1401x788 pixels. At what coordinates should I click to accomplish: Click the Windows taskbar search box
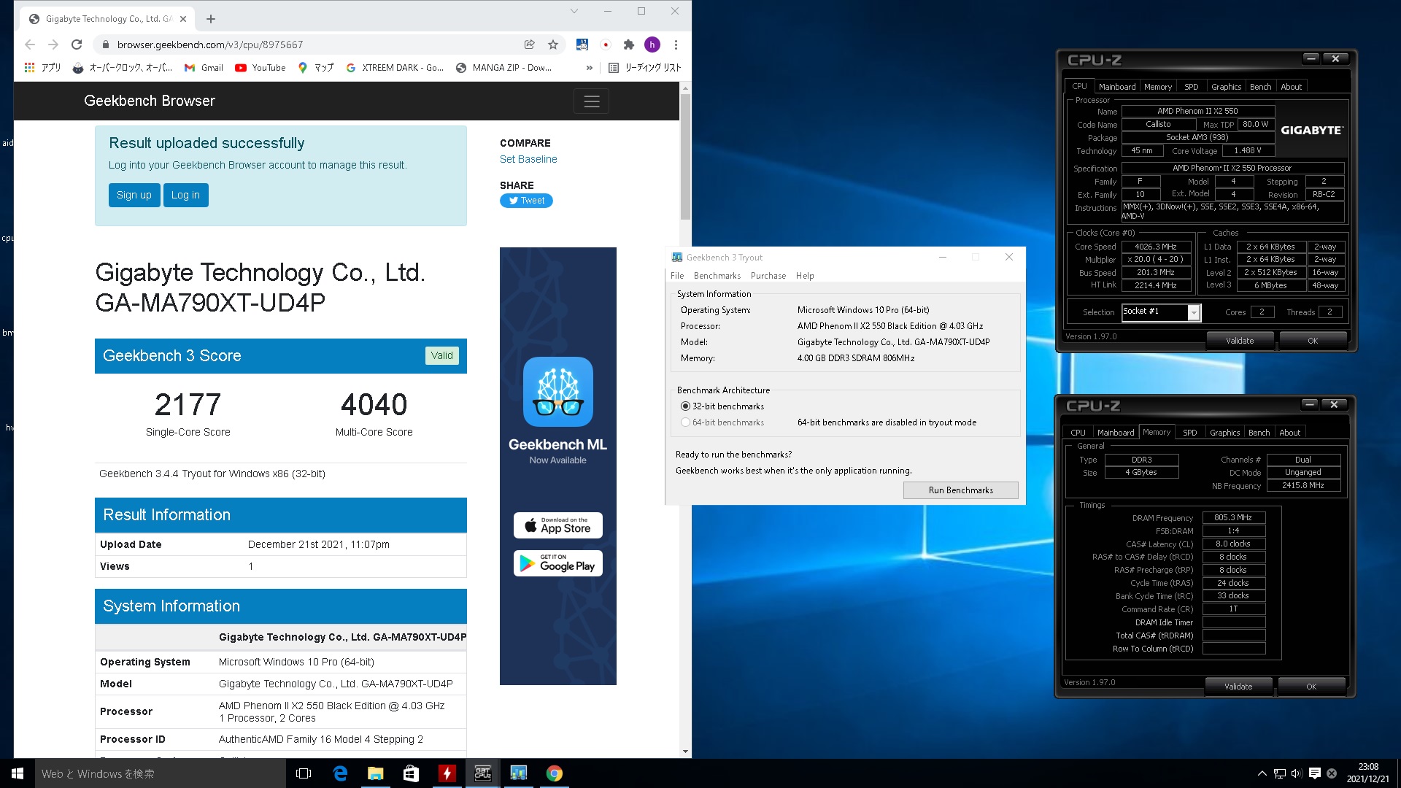pos(161,773)
